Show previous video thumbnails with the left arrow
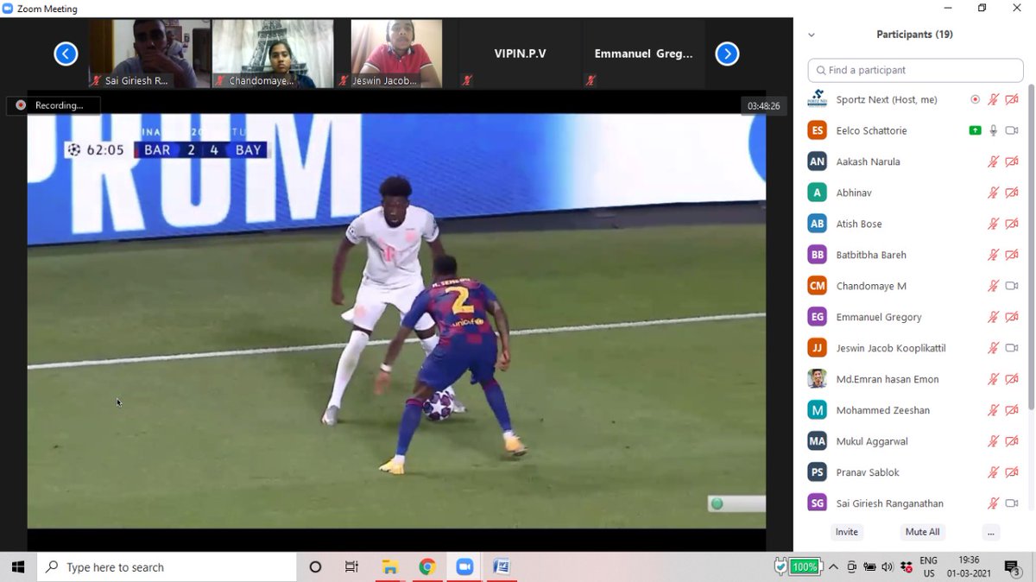The image size is (1036, 582). pos(66,54)
